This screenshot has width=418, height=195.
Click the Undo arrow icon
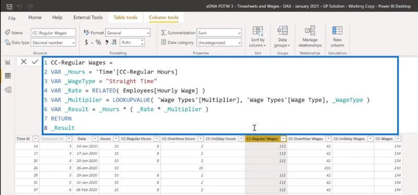pyautogui.click(x=19, y=6)
